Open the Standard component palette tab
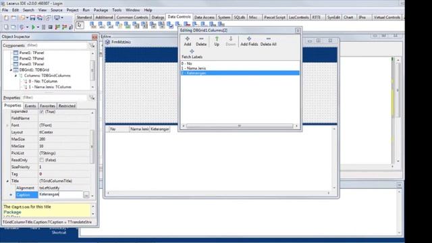The image size is (432, 243). (84, 18)
